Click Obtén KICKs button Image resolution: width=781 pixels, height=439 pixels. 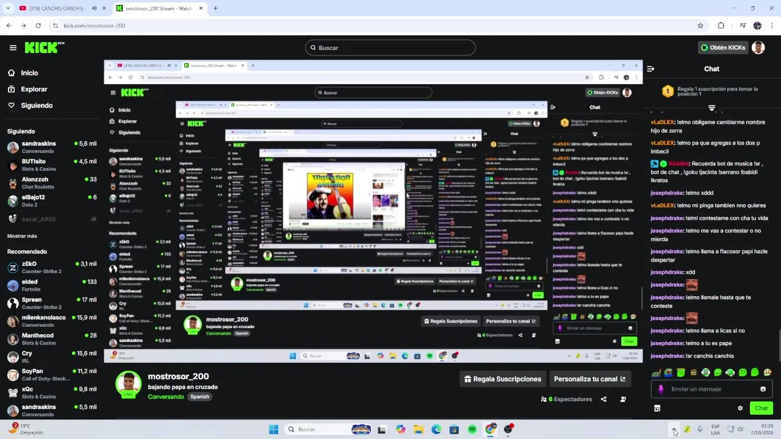[723, 48]
